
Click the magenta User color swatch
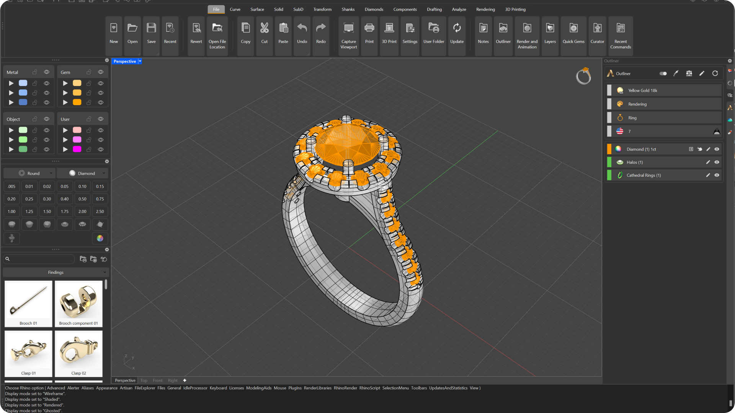77,149
